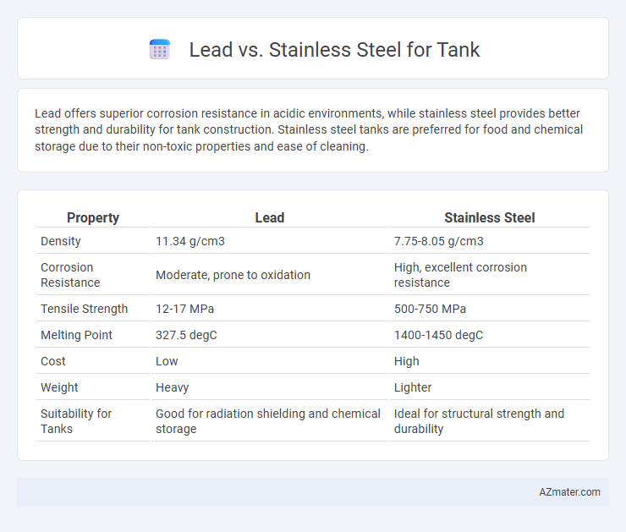Select the 'Cost' row label
This screenshot has width=626, height=532.
pos(53,361)
